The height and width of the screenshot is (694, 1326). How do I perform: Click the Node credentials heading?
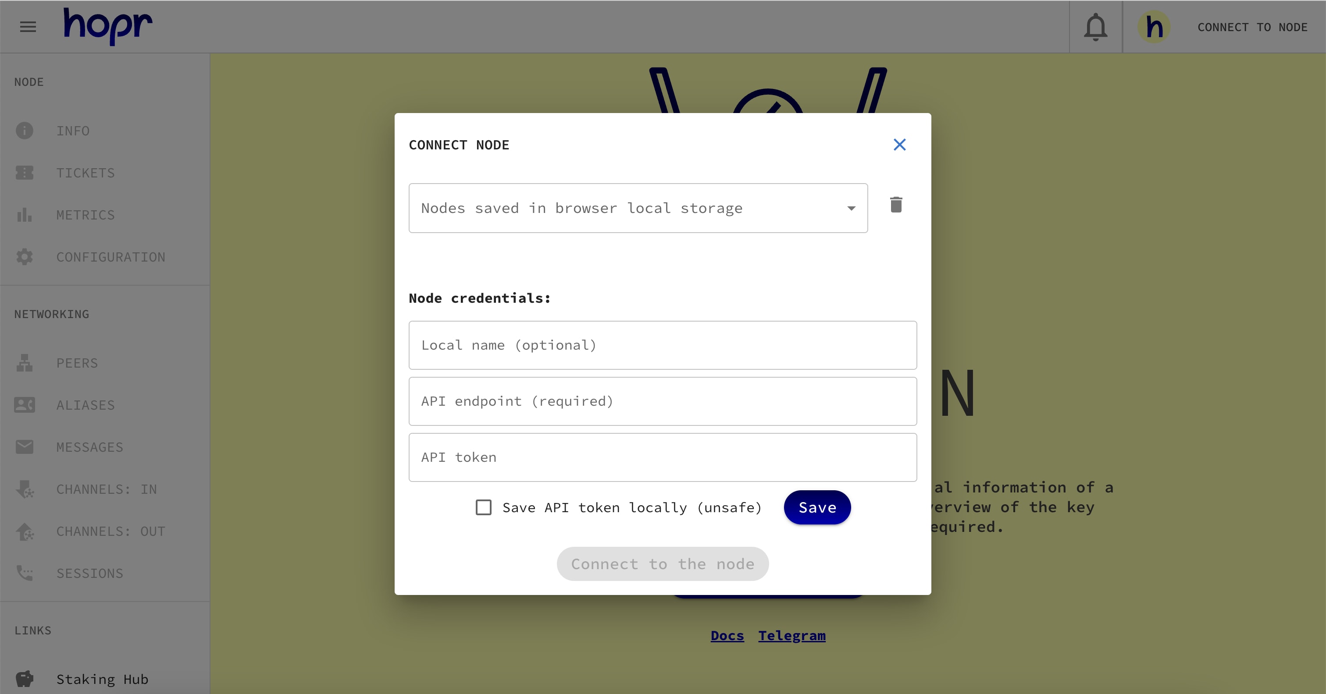pos(480,298)
